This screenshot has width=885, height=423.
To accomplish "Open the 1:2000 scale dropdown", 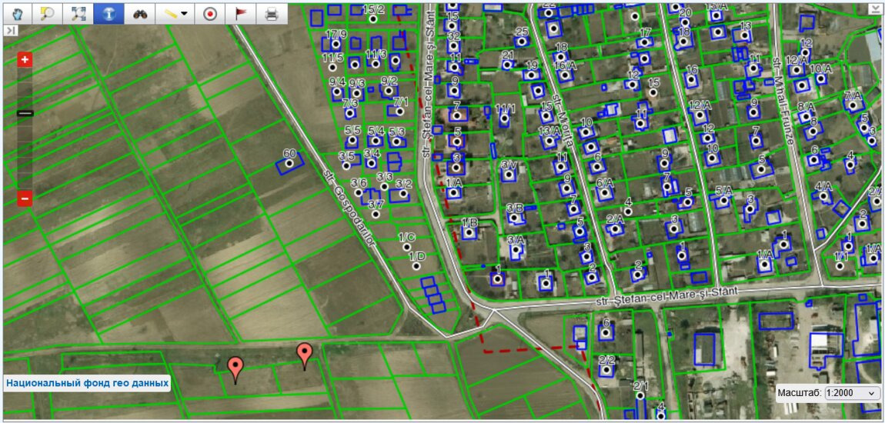I will (852, 393).
